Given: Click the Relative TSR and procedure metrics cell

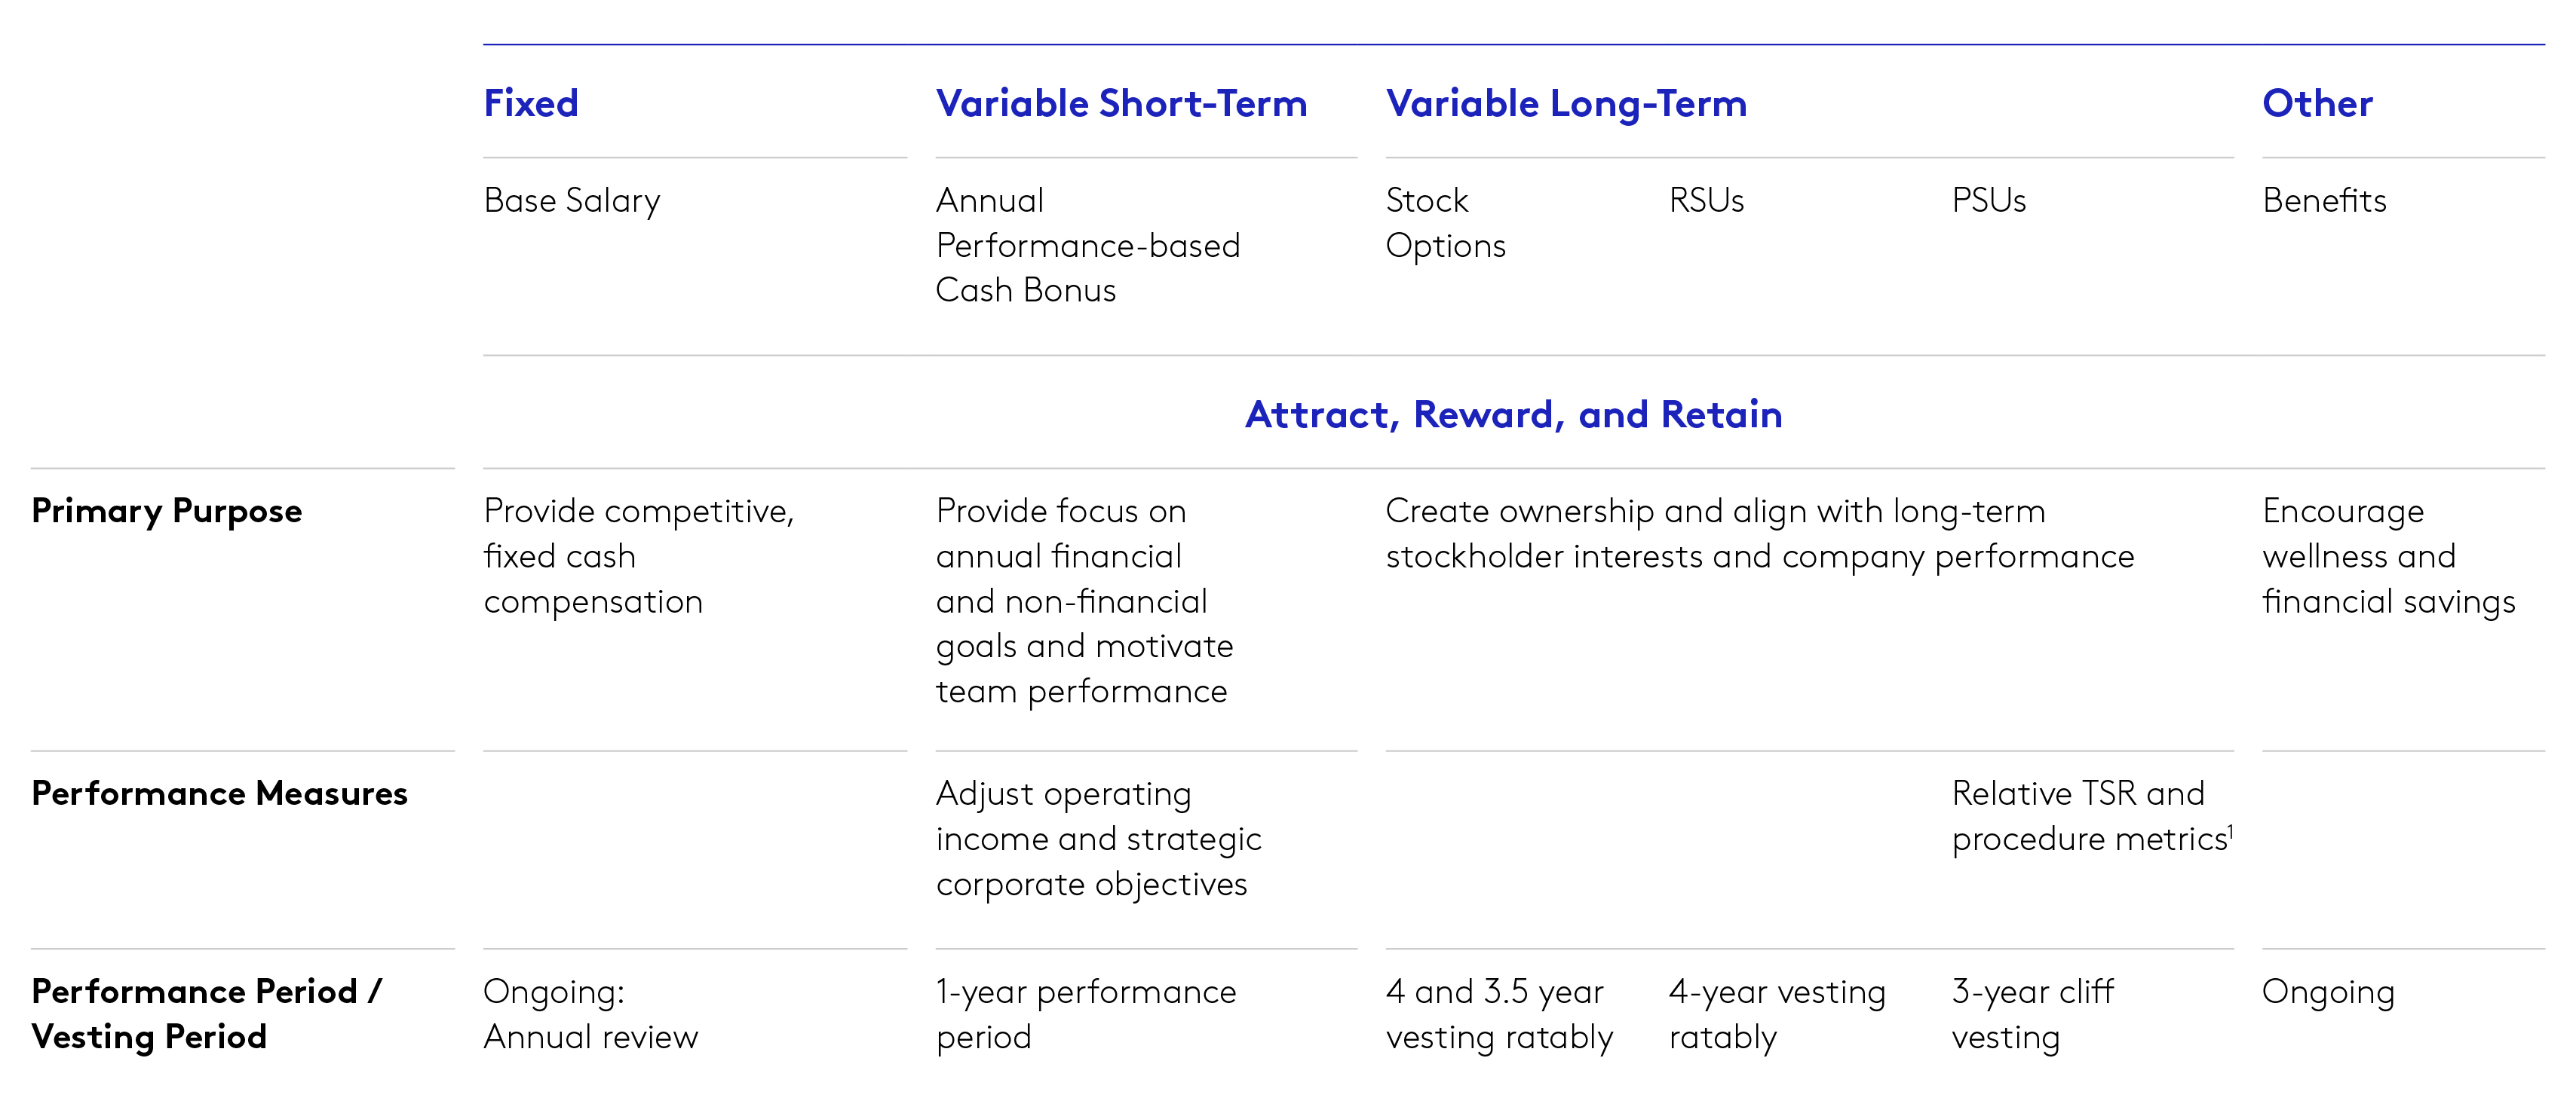Looking at the screenshot, I should coord(2090,816).
